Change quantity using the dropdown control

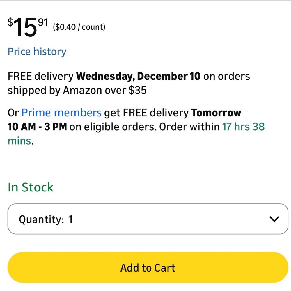(x=274, y=219)
